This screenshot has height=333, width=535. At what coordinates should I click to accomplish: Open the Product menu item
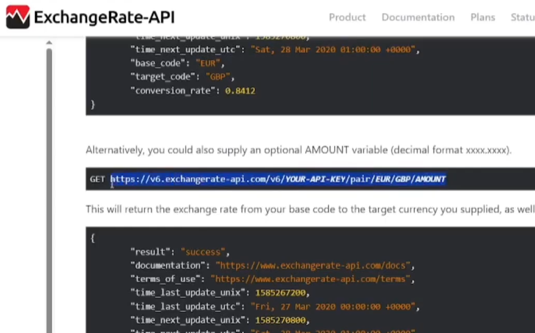[347, 18]
